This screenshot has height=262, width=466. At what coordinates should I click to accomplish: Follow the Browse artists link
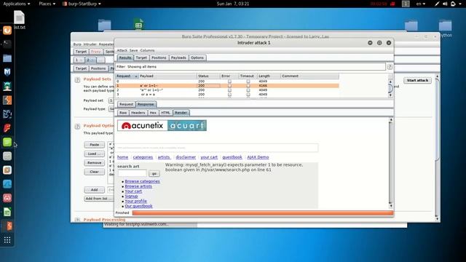point(138,186)
